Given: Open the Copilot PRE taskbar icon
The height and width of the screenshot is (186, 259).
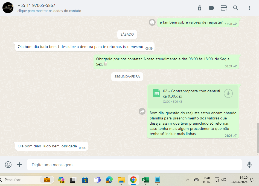Looking at the screenshot, I should pos(61,180).
